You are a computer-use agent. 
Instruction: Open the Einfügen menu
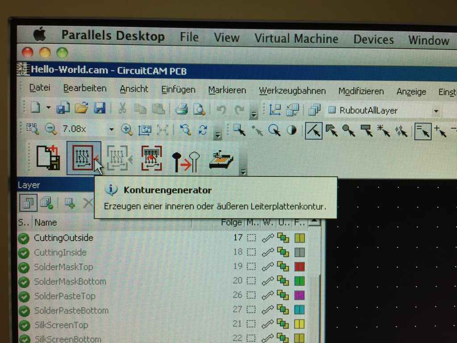pos(179,90)
